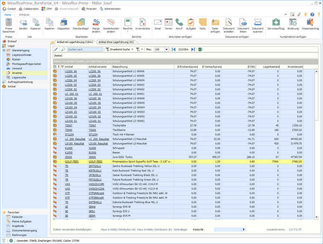This screenshot has height=244, width=323.
Task: Click the Preise berechnen calculator icon
Action: click(9, 22)
